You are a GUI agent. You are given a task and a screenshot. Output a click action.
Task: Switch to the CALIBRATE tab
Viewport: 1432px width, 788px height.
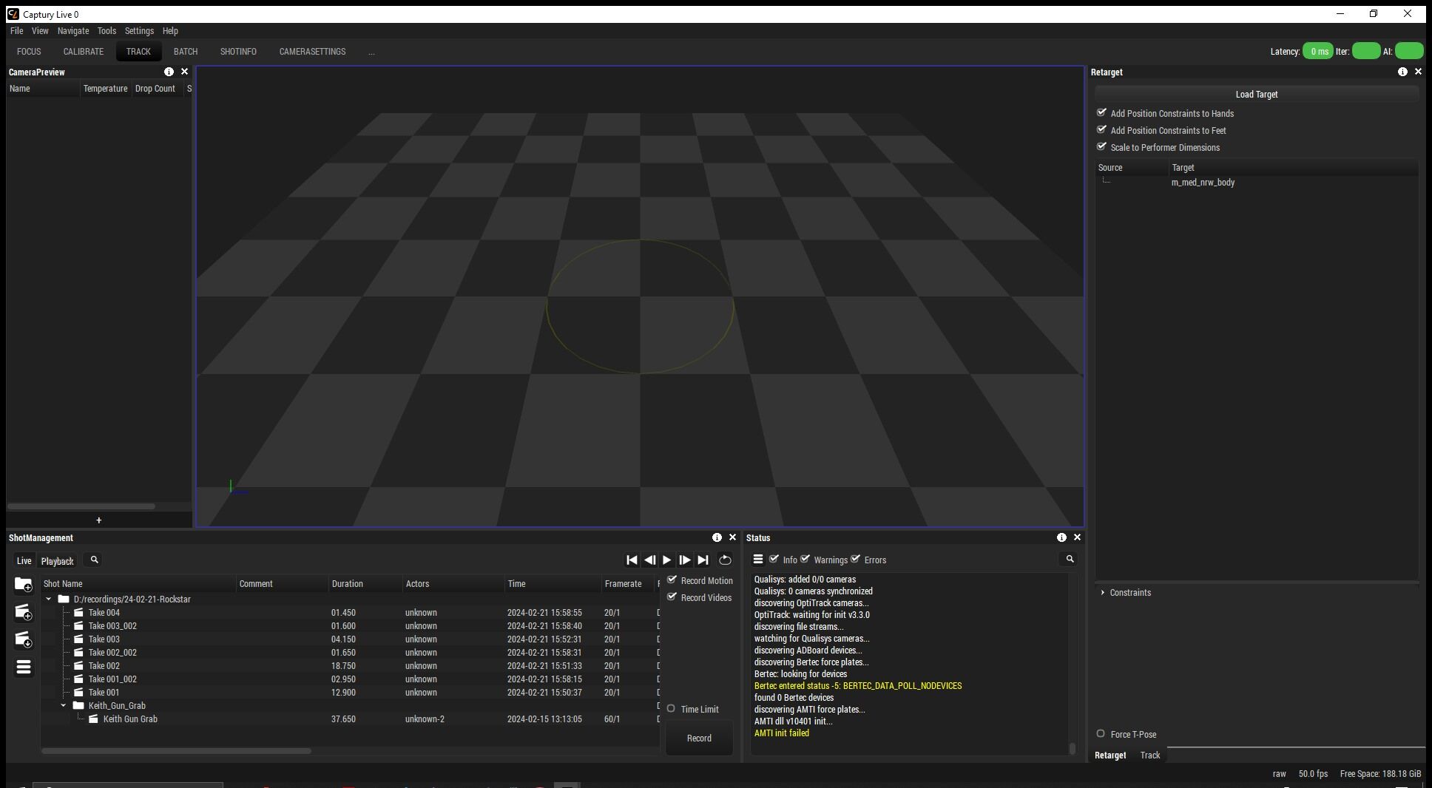point(83,52)
